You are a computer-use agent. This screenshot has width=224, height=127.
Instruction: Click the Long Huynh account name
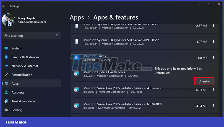pyautogui.click(x=26, y=18)
